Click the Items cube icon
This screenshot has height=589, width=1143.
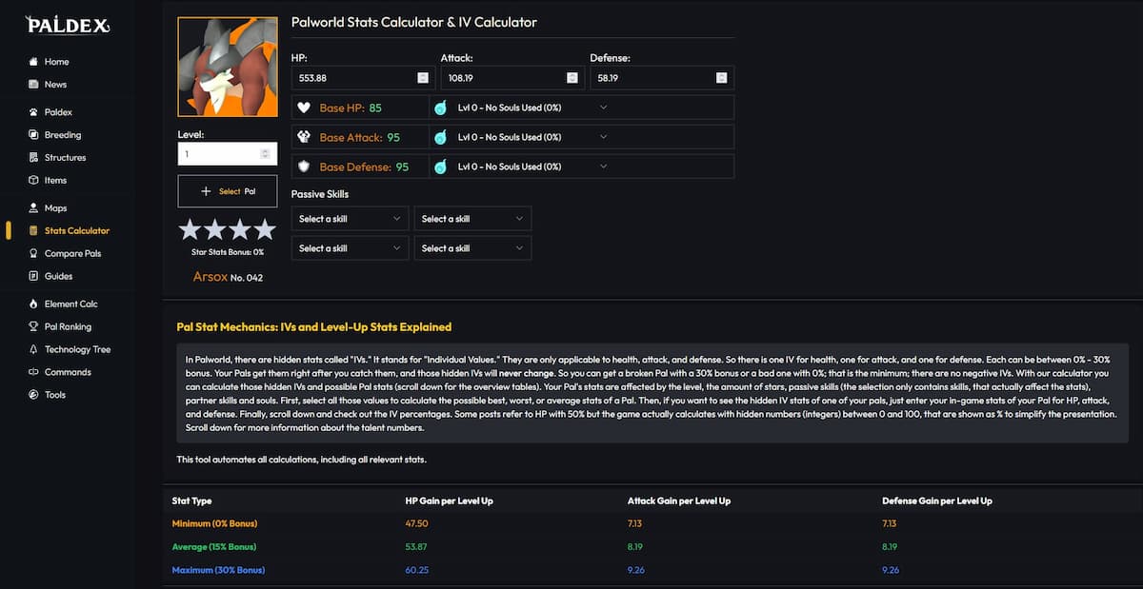(32, 181)
